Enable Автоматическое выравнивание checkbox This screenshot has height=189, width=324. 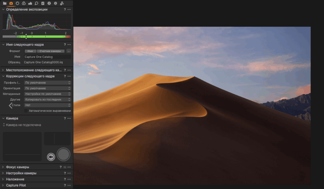[x=26, y=111]
